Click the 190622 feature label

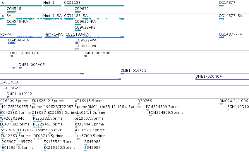(50, 107)
